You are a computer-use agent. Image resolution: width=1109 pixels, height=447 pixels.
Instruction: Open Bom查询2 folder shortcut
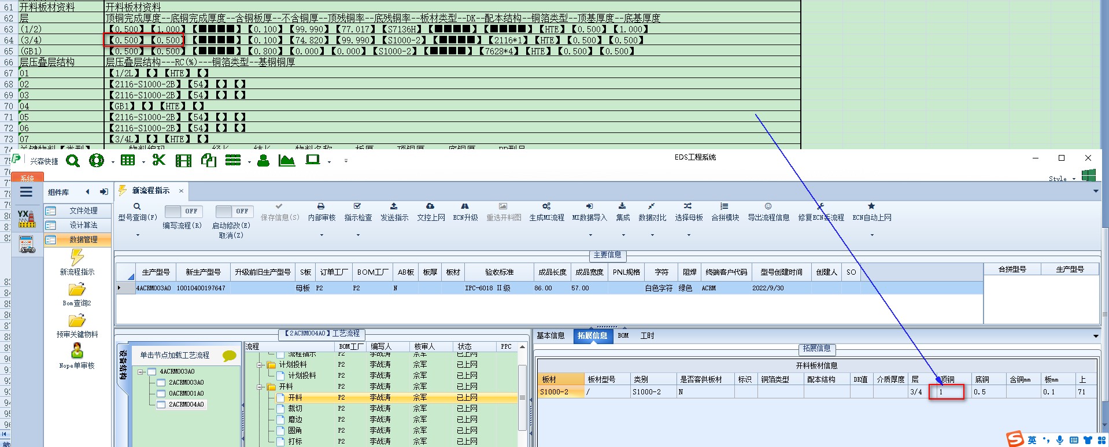pyautogui.click(x=77, y=294)
